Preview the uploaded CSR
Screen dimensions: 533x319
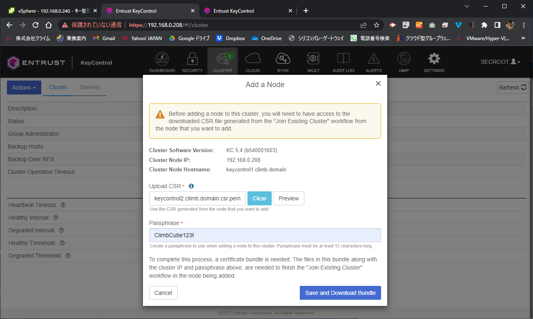click(289, 198)
